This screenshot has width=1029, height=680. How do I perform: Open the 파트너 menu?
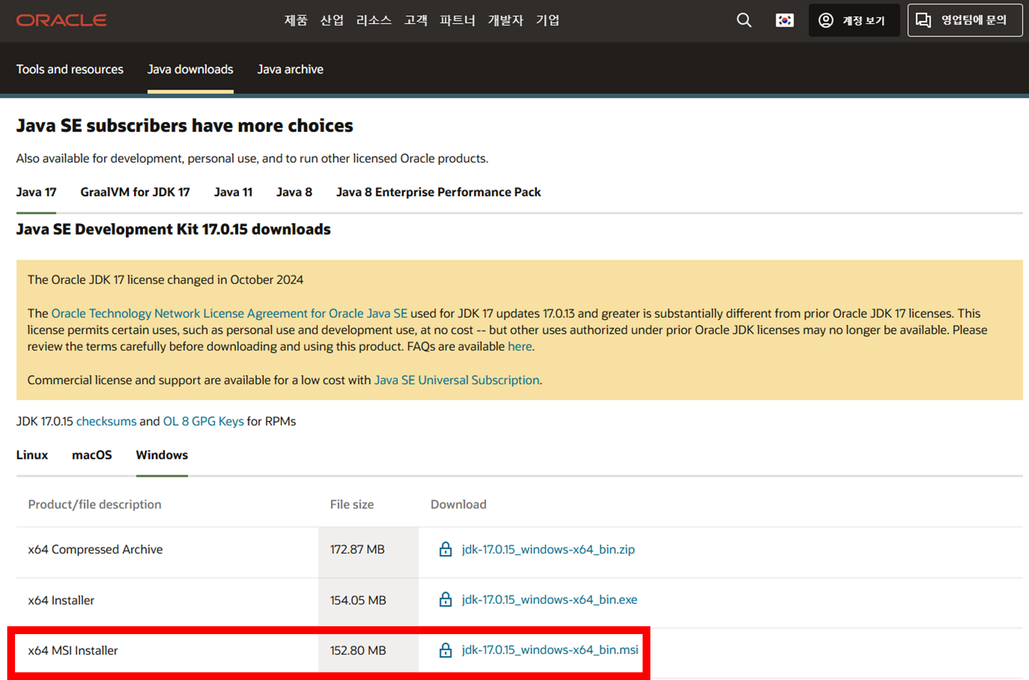click(x=458, y=21)
